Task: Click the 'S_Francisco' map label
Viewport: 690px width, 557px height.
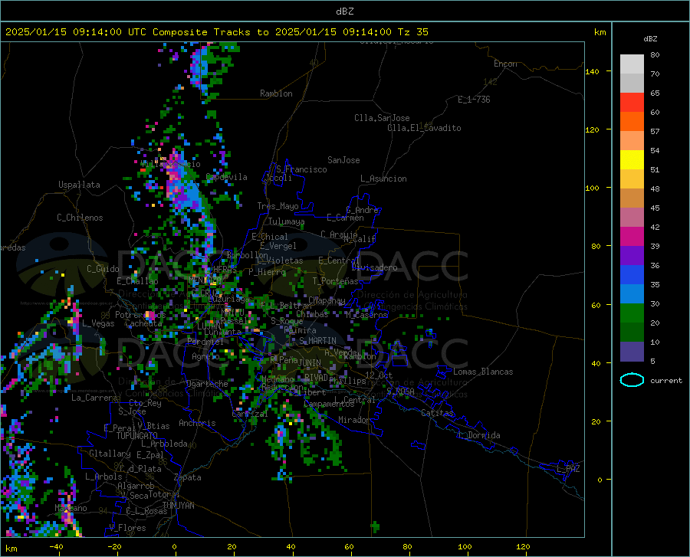Action: [301, 169]
